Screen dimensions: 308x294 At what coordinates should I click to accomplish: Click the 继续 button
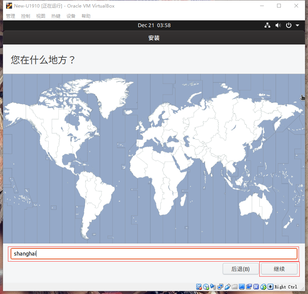coord(279,269)
